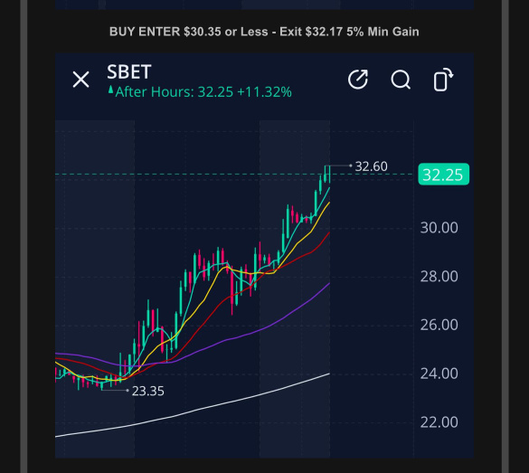The image size is (529, 473).
Task: Open the price alert clock icon
Action: 357,80
